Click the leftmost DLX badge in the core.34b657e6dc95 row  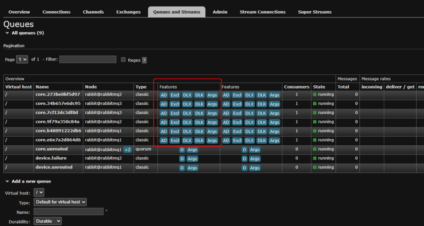(x=187, y=104)
